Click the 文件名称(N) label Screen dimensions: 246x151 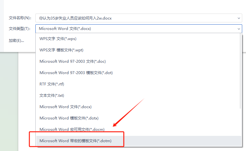coord(20,18)
